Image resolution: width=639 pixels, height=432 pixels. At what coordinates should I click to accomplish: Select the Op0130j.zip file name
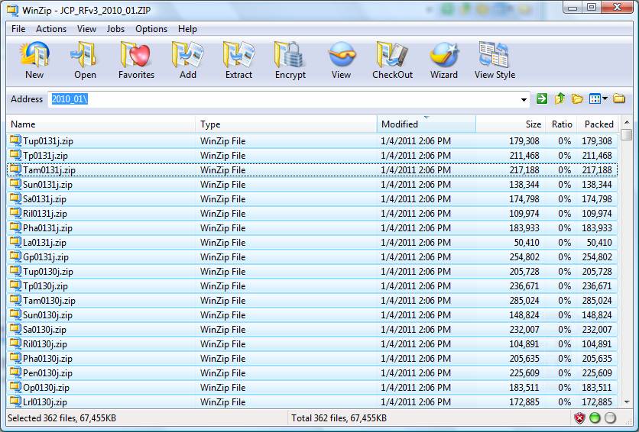tap(46, 387)
